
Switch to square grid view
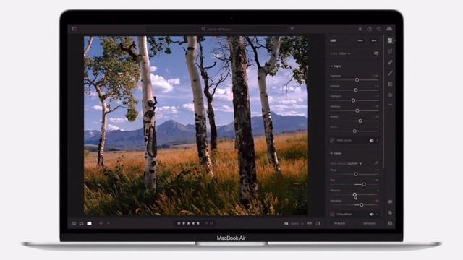[x=81, y=224]
